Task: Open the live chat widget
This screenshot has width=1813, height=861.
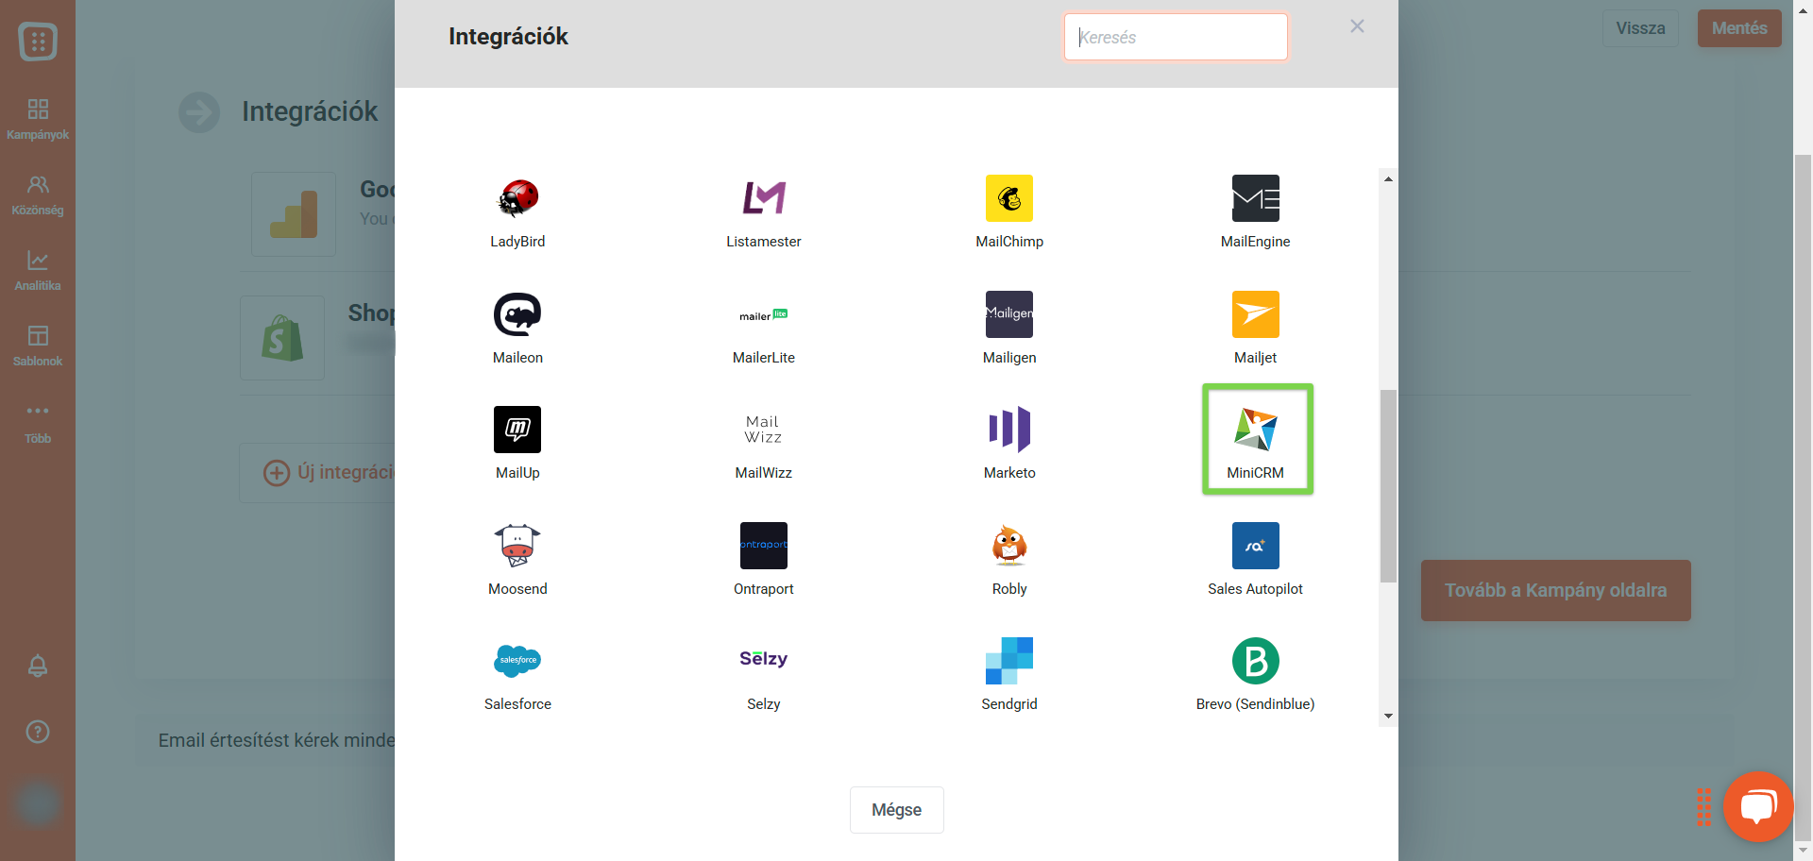Action: [x=1758, y=807]
